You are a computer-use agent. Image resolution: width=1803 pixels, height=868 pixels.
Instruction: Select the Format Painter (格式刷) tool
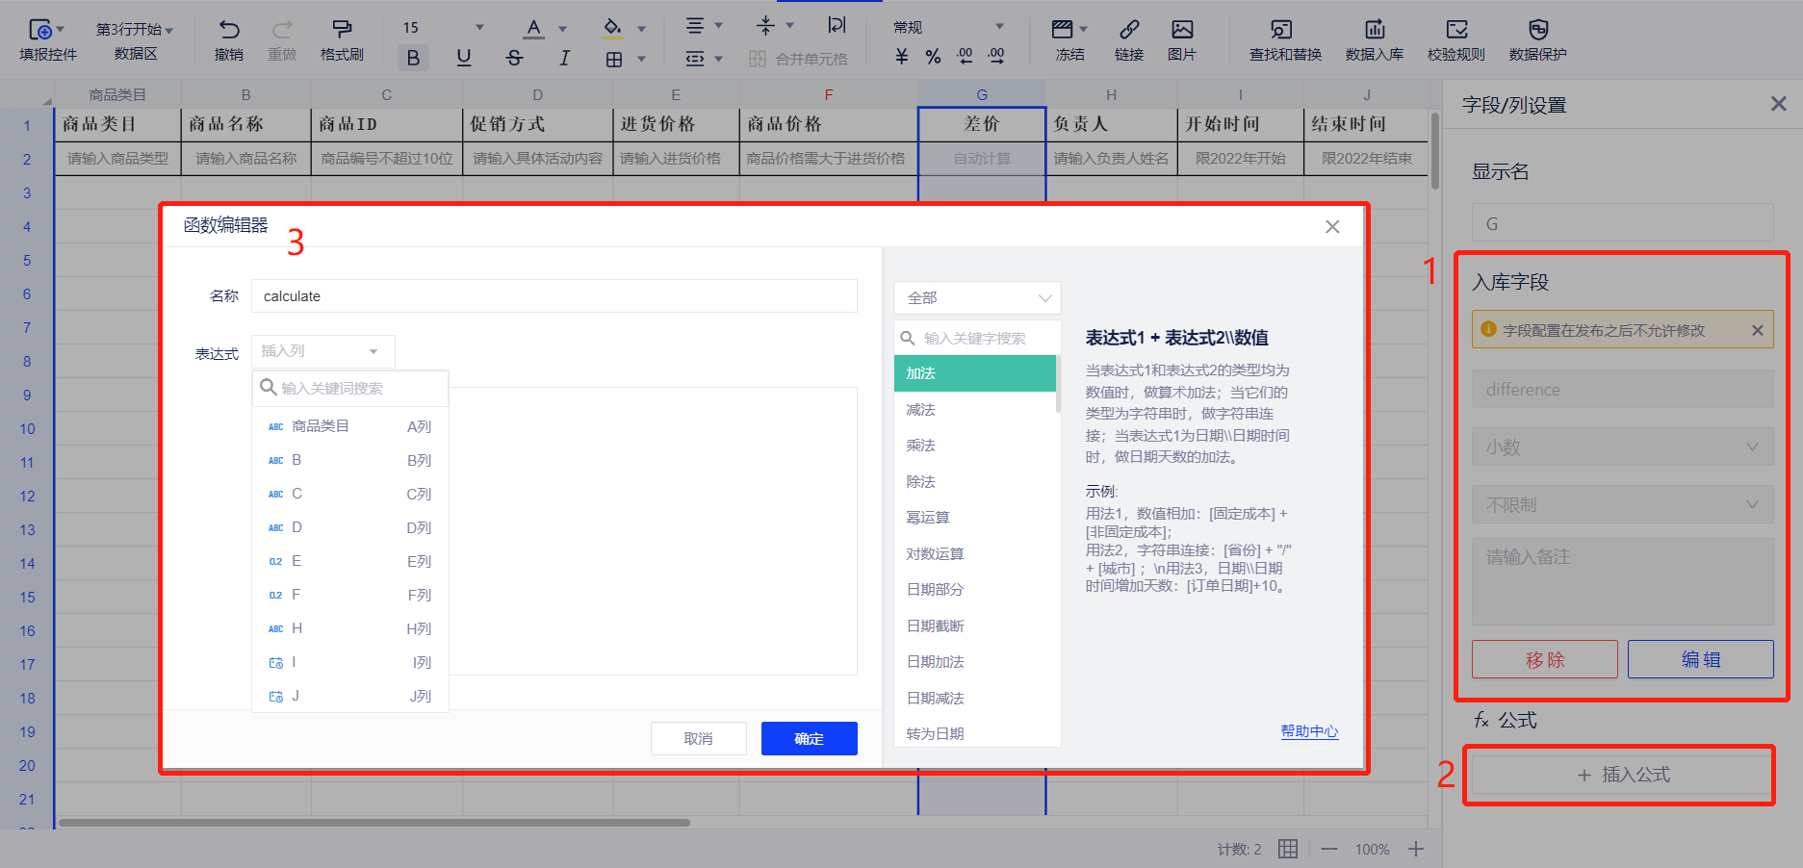coord(342,31)
